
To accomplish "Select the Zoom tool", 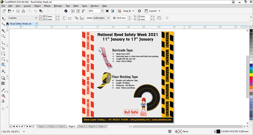I will point(3,36).
